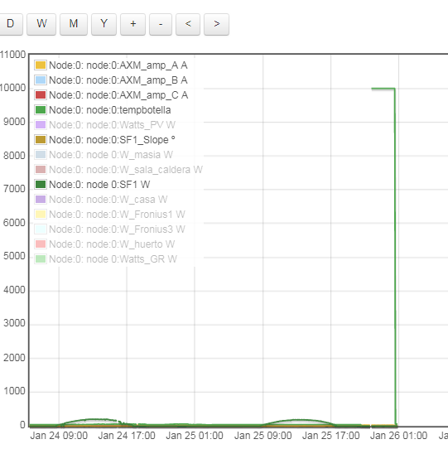Image resolution: width=448 pixels, height=449 pixels.
Task: Click the 1000 y-axis label
Action: [x=14, y=391]
